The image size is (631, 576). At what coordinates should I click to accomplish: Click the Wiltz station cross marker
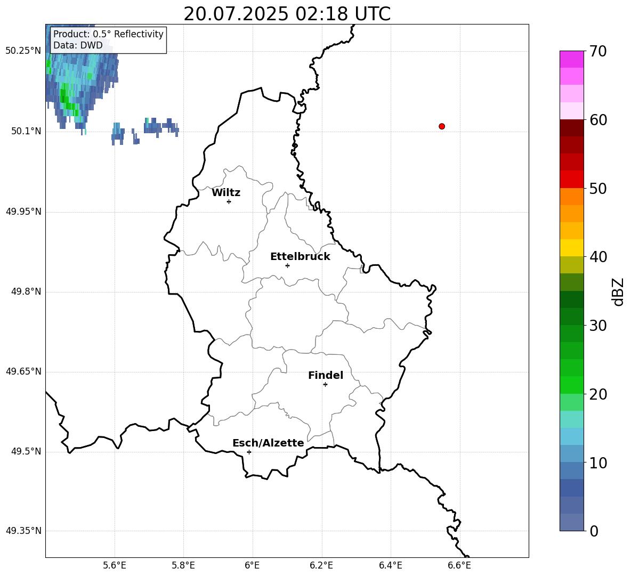point(229,201)
